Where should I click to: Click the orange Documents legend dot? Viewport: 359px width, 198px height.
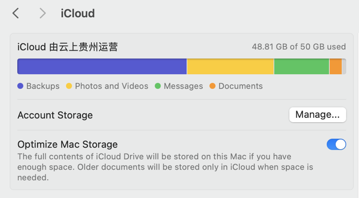[x=212, y=86]
